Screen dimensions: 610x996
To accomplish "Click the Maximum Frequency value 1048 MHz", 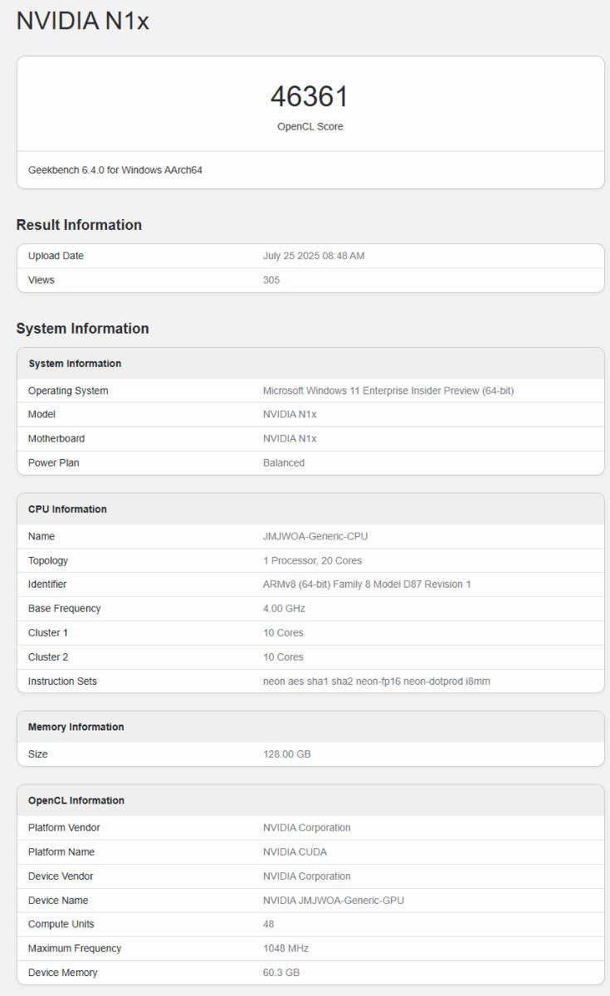I will coord(285,948).
